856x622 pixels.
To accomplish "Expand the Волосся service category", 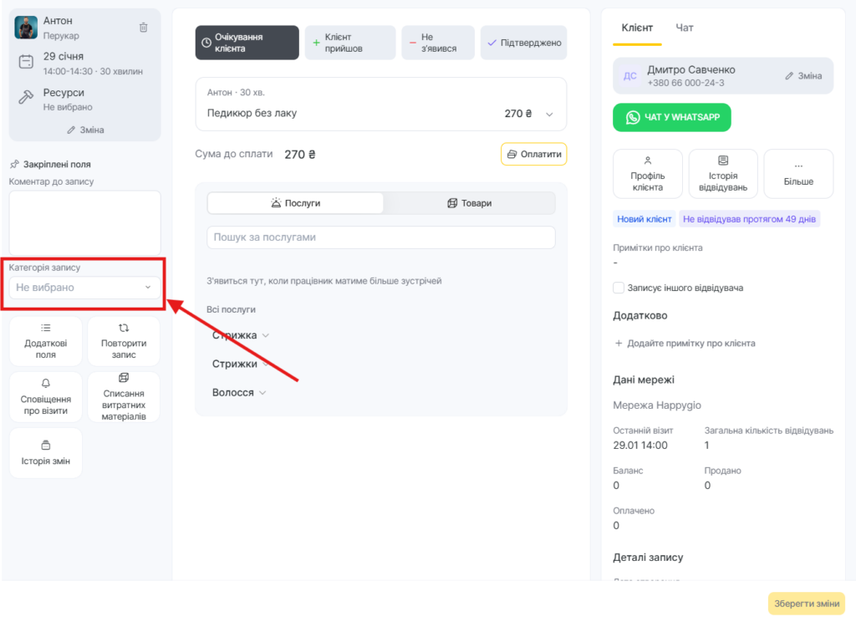I will click(x=239, y=392).
